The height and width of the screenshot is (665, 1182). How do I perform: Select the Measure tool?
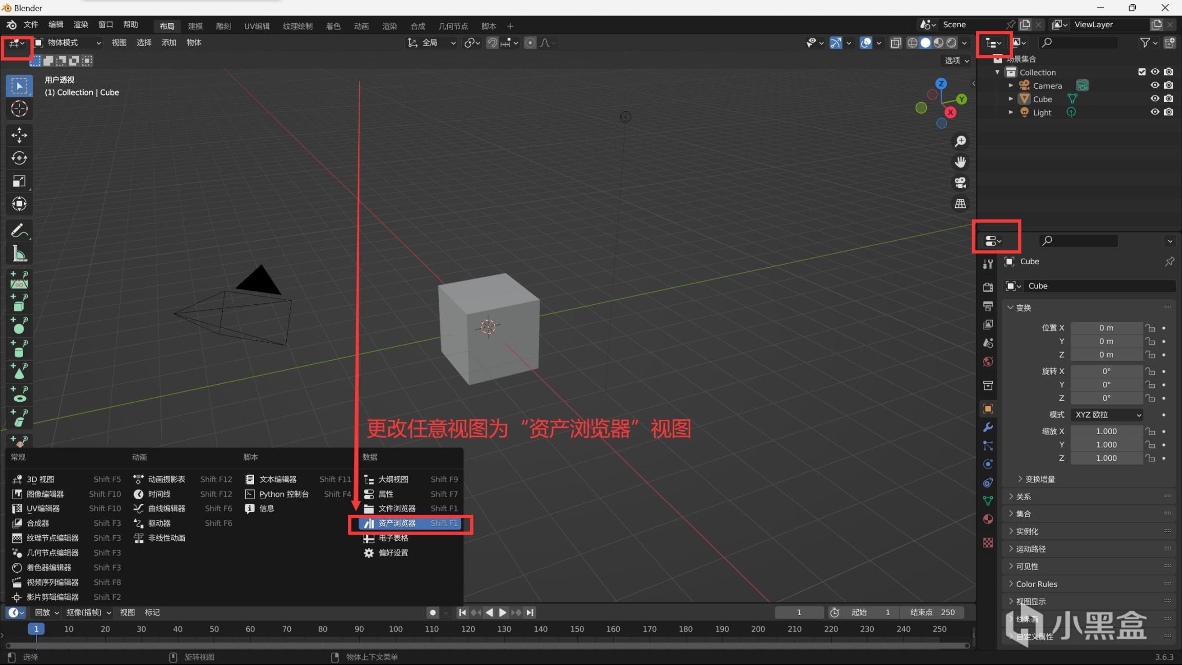19,253
